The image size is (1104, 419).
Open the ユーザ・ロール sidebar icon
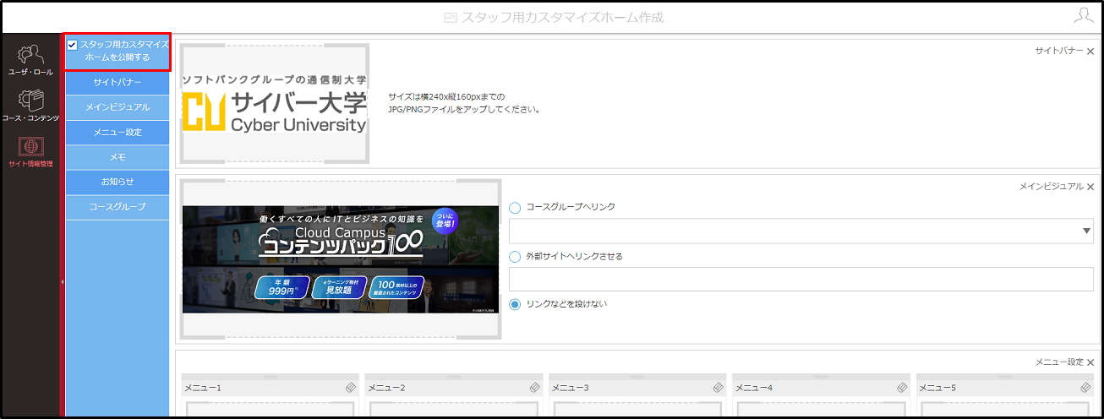tap(30, 60)
